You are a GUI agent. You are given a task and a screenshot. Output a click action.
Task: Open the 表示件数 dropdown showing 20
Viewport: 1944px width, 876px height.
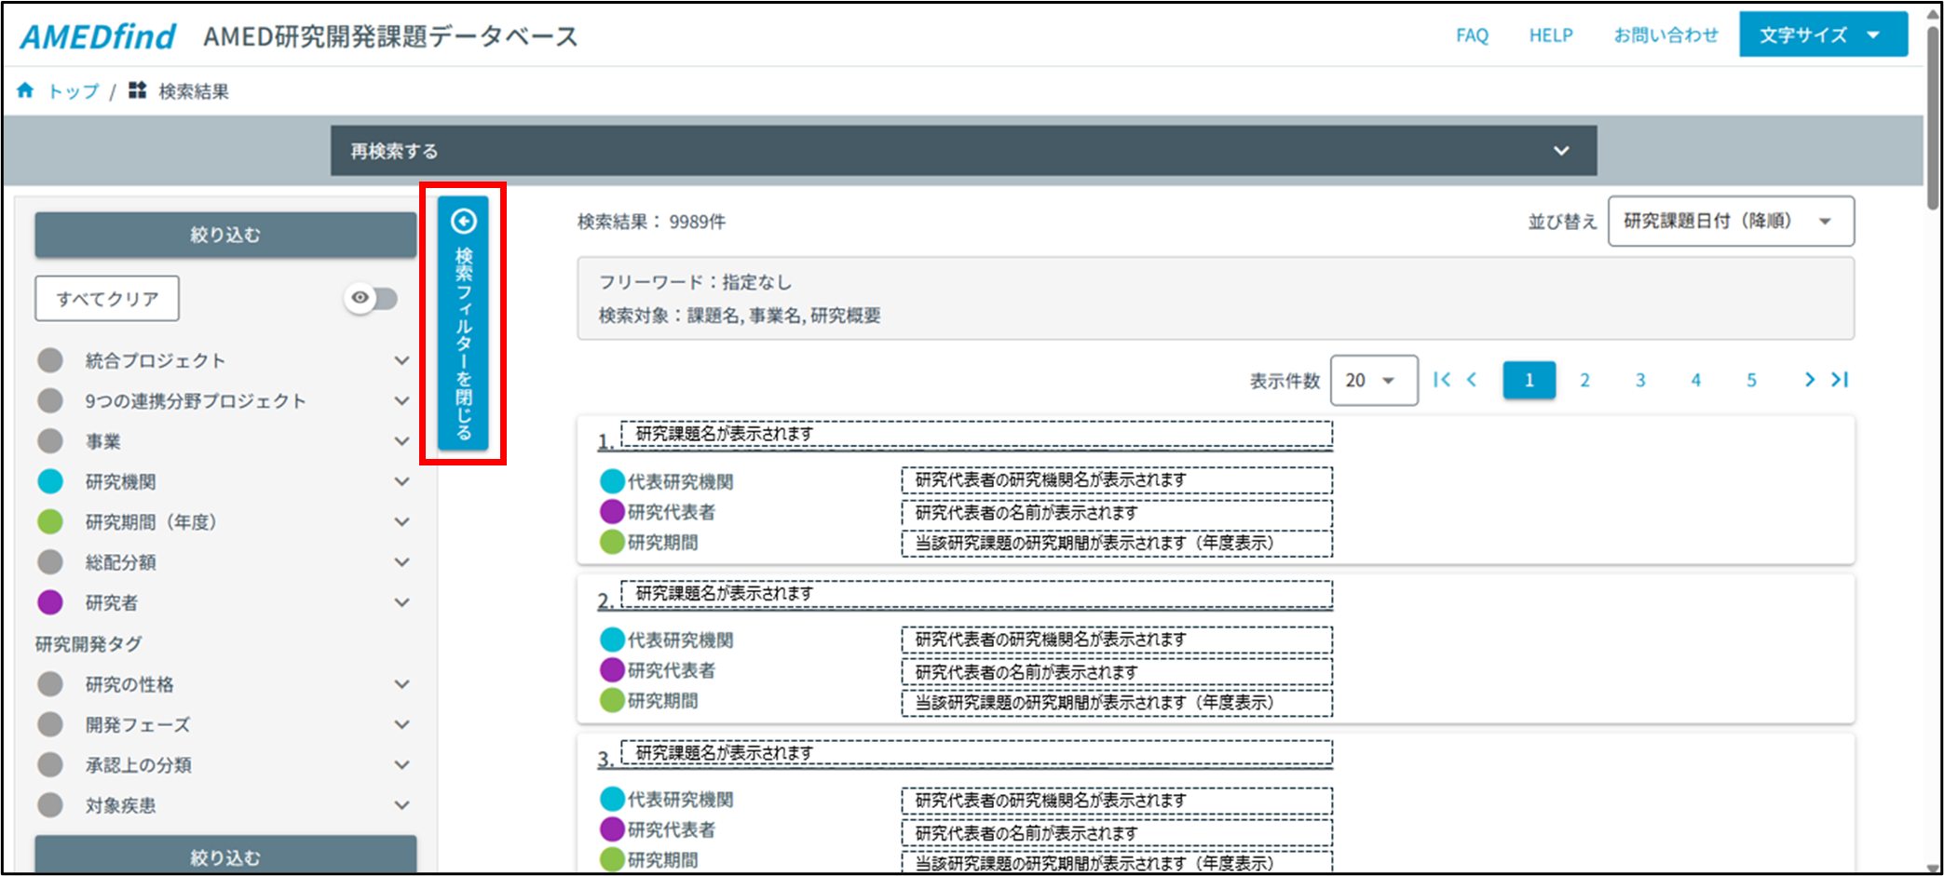tap(1373, 381)
